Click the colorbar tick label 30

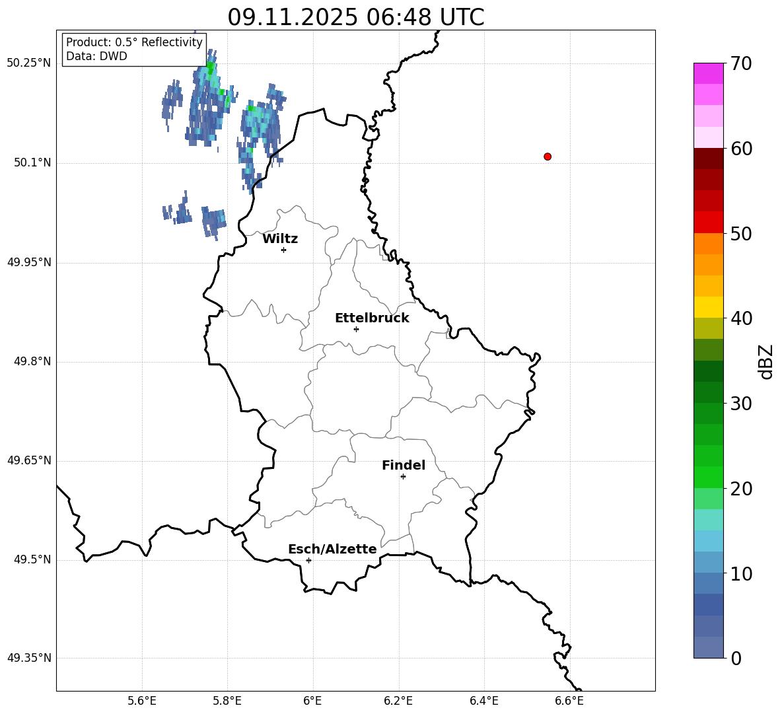(741, 404)
